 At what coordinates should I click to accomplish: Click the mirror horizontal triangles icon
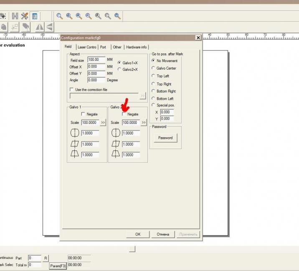40,27
